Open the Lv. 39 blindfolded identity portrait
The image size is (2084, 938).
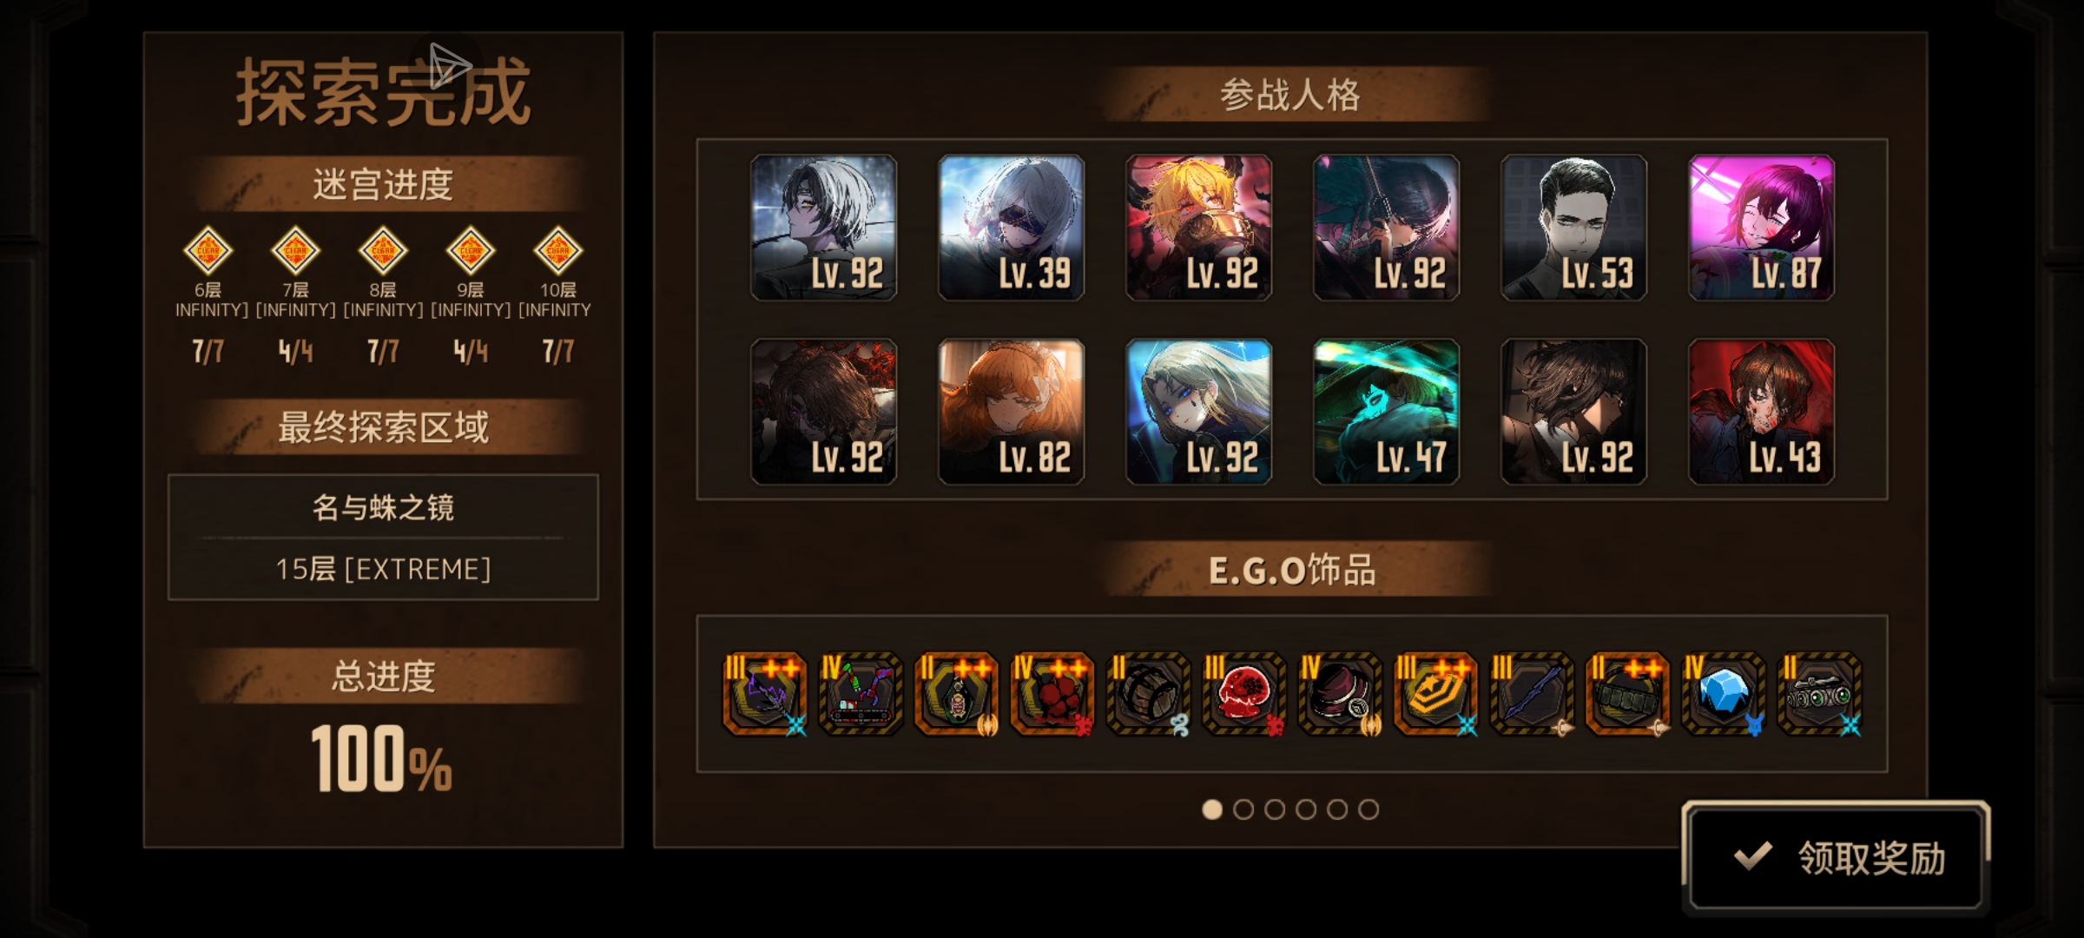tap(1012, 228)
